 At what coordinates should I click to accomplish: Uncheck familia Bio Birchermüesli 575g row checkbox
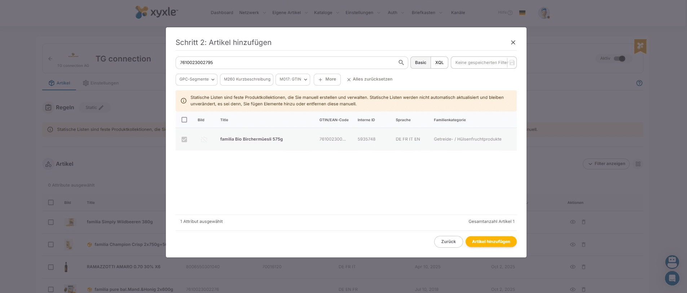pyautogui.click(x=184, y=139)
